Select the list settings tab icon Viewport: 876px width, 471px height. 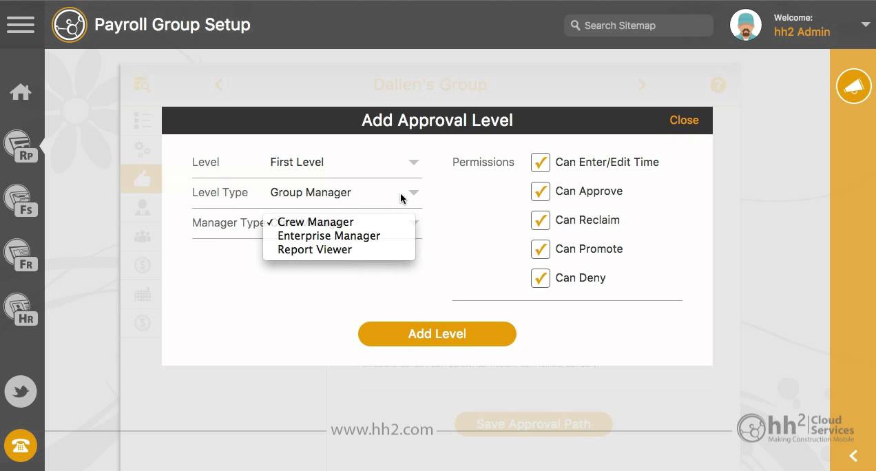[142, 121]
